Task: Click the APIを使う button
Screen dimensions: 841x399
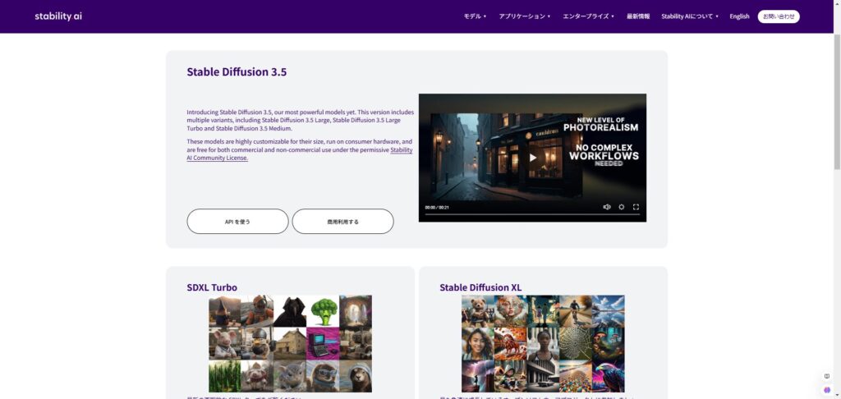Action: pyautogui.click(x=237, y=222)
